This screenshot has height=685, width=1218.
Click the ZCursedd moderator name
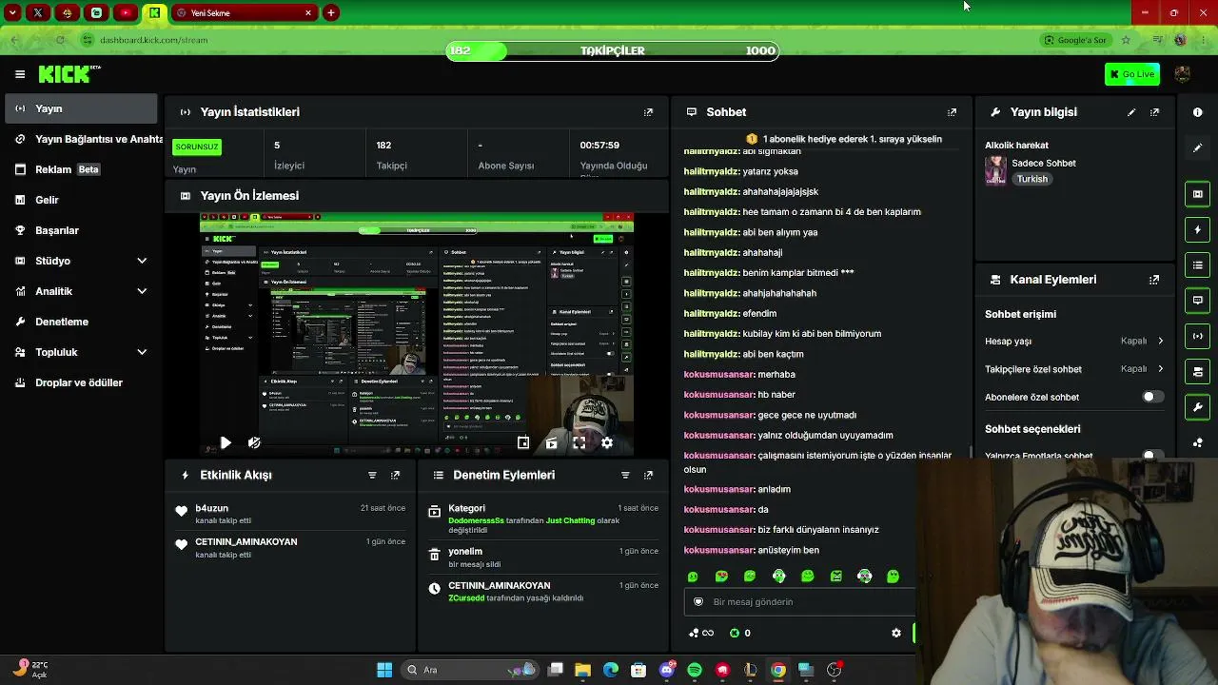tap(466, 598)
